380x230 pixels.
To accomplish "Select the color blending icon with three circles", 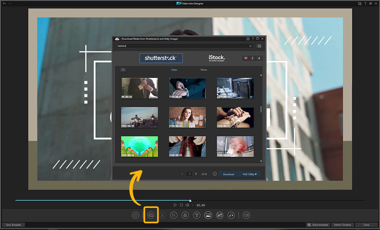I will pos(184,215).
